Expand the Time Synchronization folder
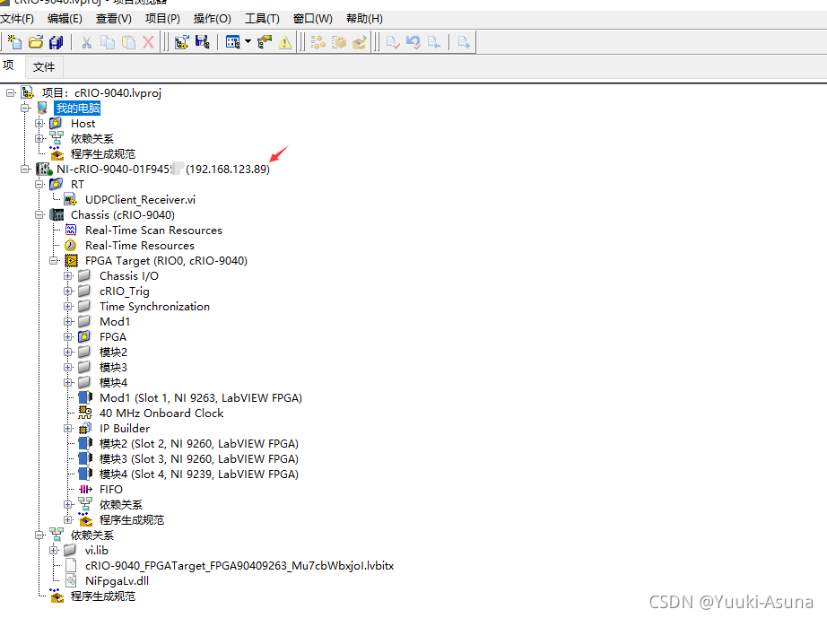The image size is (827, 618). coord(68,307)
